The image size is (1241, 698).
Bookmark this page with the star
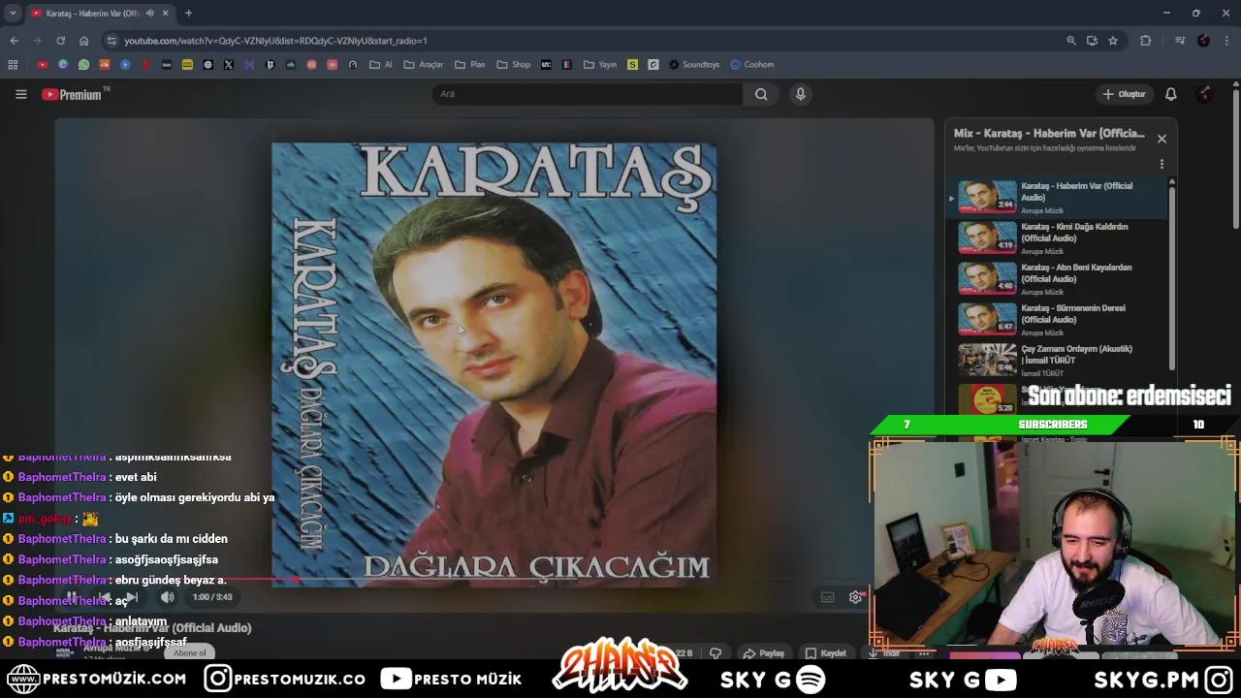click(x=1113, y=41)
